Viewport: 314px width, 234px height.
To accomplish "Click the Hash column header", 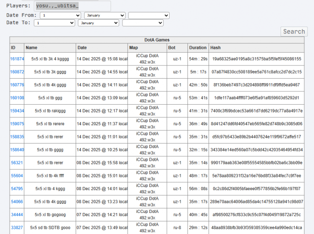I will 257,48.
